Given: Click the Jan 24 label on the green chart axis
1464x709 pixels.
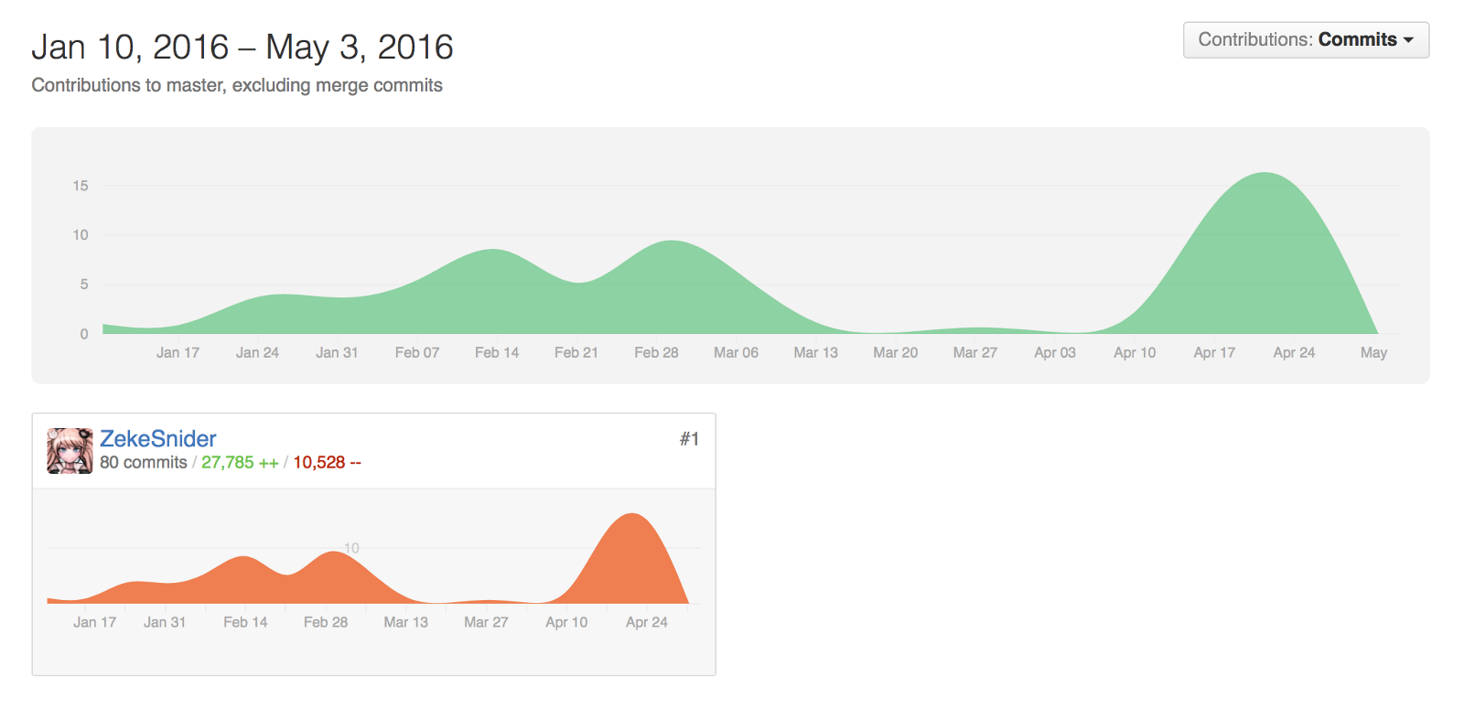Looking at the screenshot, I should tap(257, 353).
